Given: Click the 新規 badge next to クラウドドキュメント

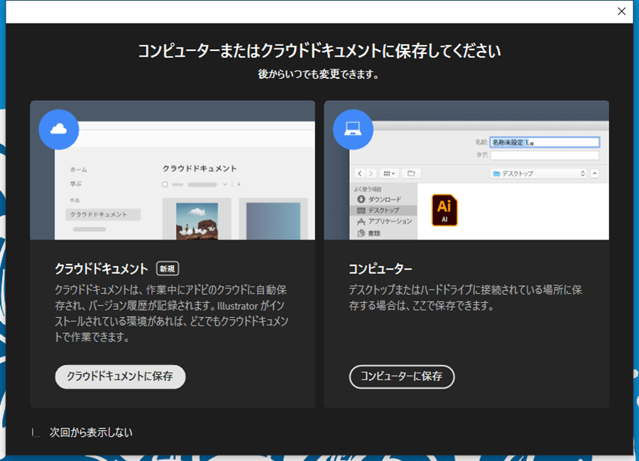Looking at the screenshot, I should click(168, 269).
